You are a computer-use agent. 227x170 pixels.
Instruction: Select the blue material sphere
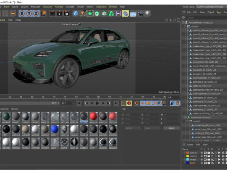55,130
